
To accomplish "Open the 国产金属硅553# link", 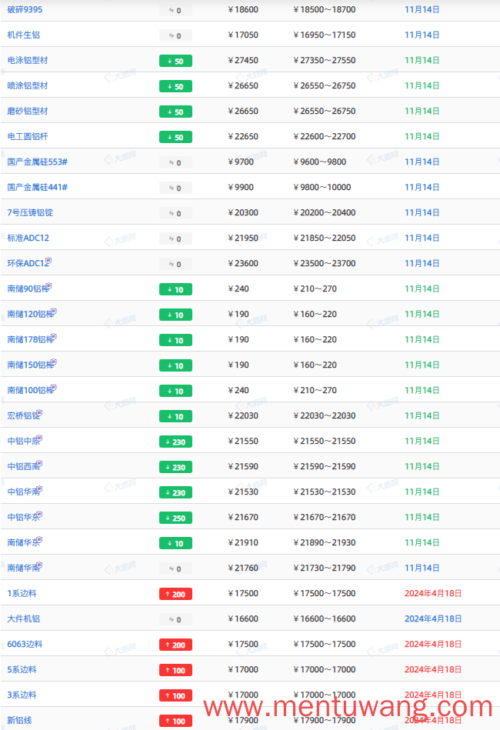I will [x=37, y=162].
